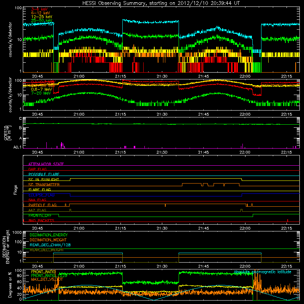This screenshot has width=304, height=304.
Task: Click the POSSIBLE_FLARE flag label
Action: click(44, 174)
